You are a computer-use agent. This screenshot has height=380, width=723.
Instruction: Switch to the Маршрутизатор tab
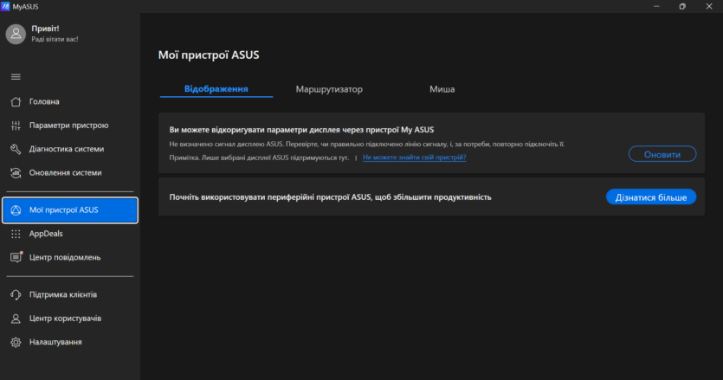point(329,89)
